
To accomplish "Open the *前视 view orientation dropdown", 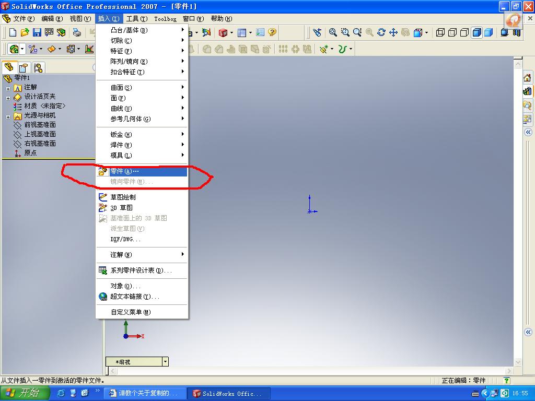I will point(165,361).
